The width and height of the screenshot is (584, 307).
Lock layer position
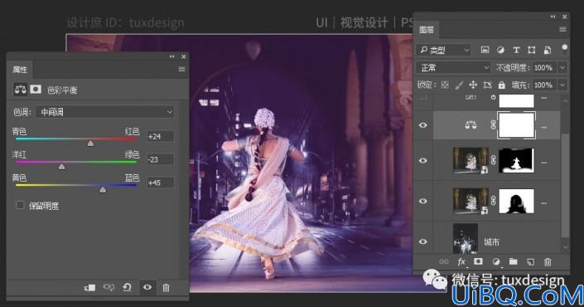(x=473, y=85)
